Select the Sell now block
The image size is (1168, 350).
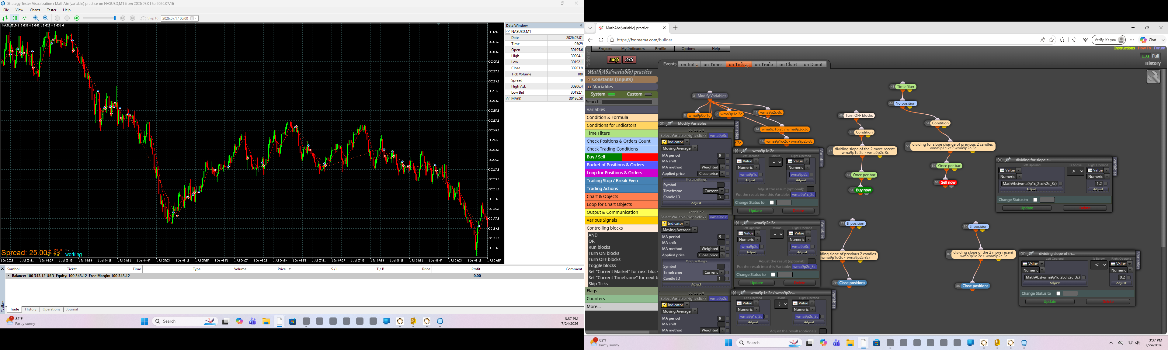pyautogui.click(x=948, y=182)
